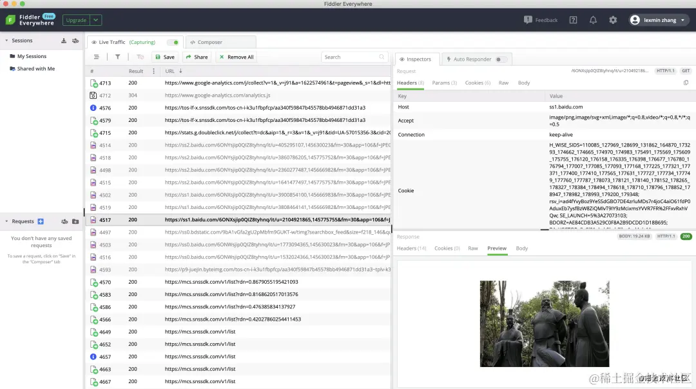This screenshot has width=696, height=389.
Task: Open the settings gear icon
Action: (x=613, y=20)
